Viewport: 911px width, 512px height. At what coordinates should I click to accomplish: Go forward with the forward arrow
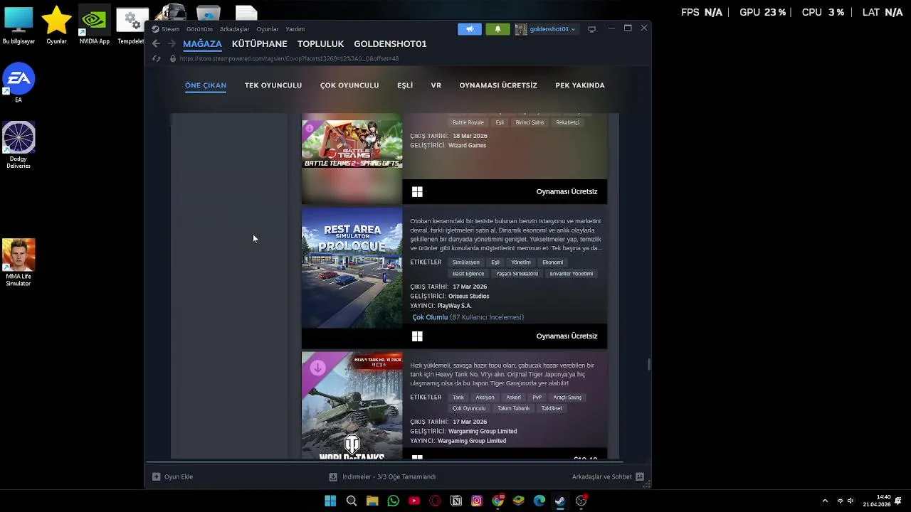point(172,43)
